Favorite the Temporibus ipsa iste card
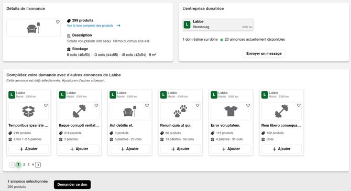 pyautogui.click(x=46, y=105)
